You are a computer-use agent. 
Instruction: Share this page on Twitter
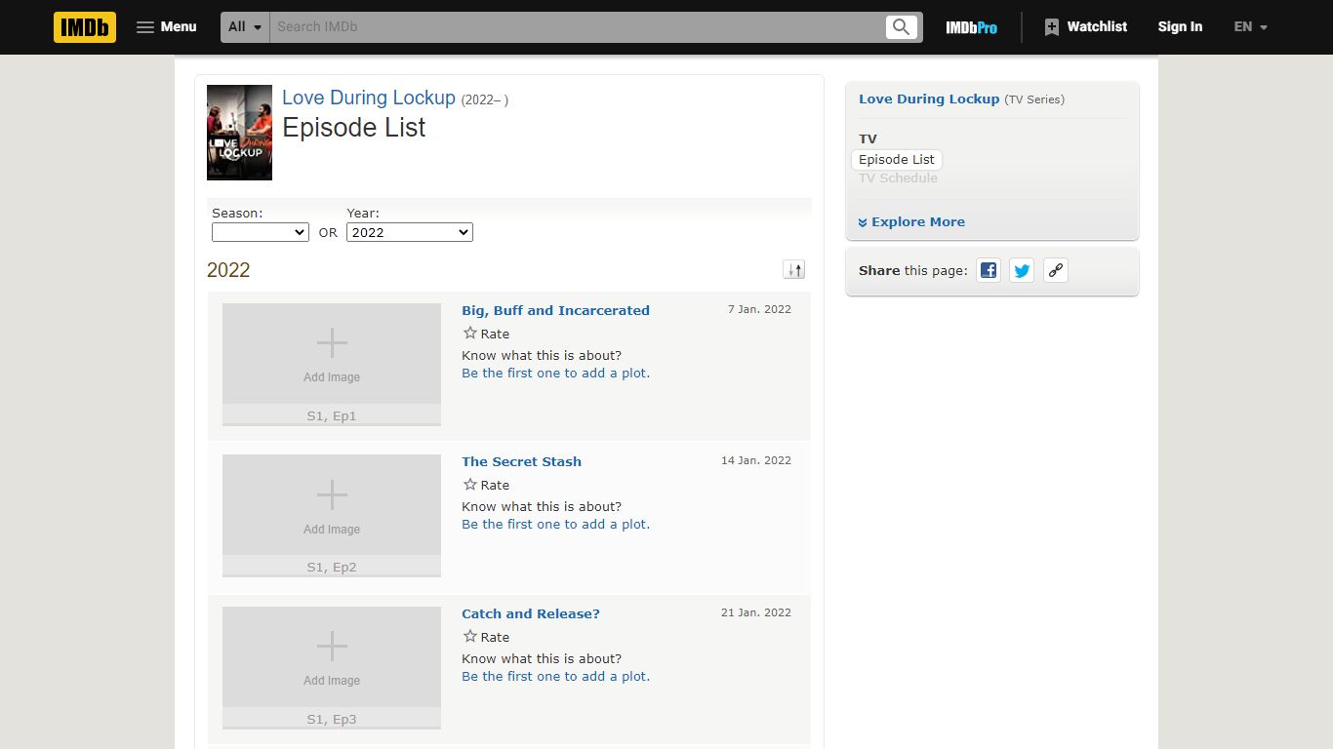coord(1022,270)
